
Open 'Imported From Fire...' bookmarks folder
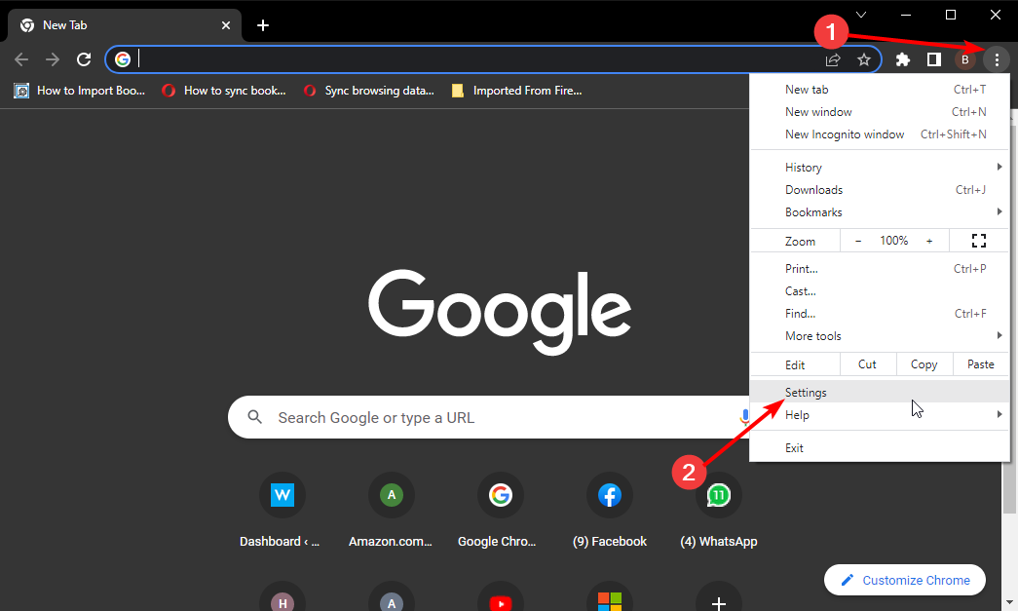pos(516,91)
